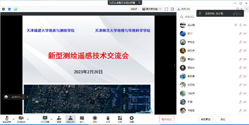Open meeting info icon in top bar
The image size is (249, 125).
tap(3, 9)
